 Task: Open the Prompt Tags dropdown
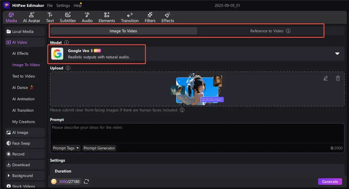pos(66,148)
